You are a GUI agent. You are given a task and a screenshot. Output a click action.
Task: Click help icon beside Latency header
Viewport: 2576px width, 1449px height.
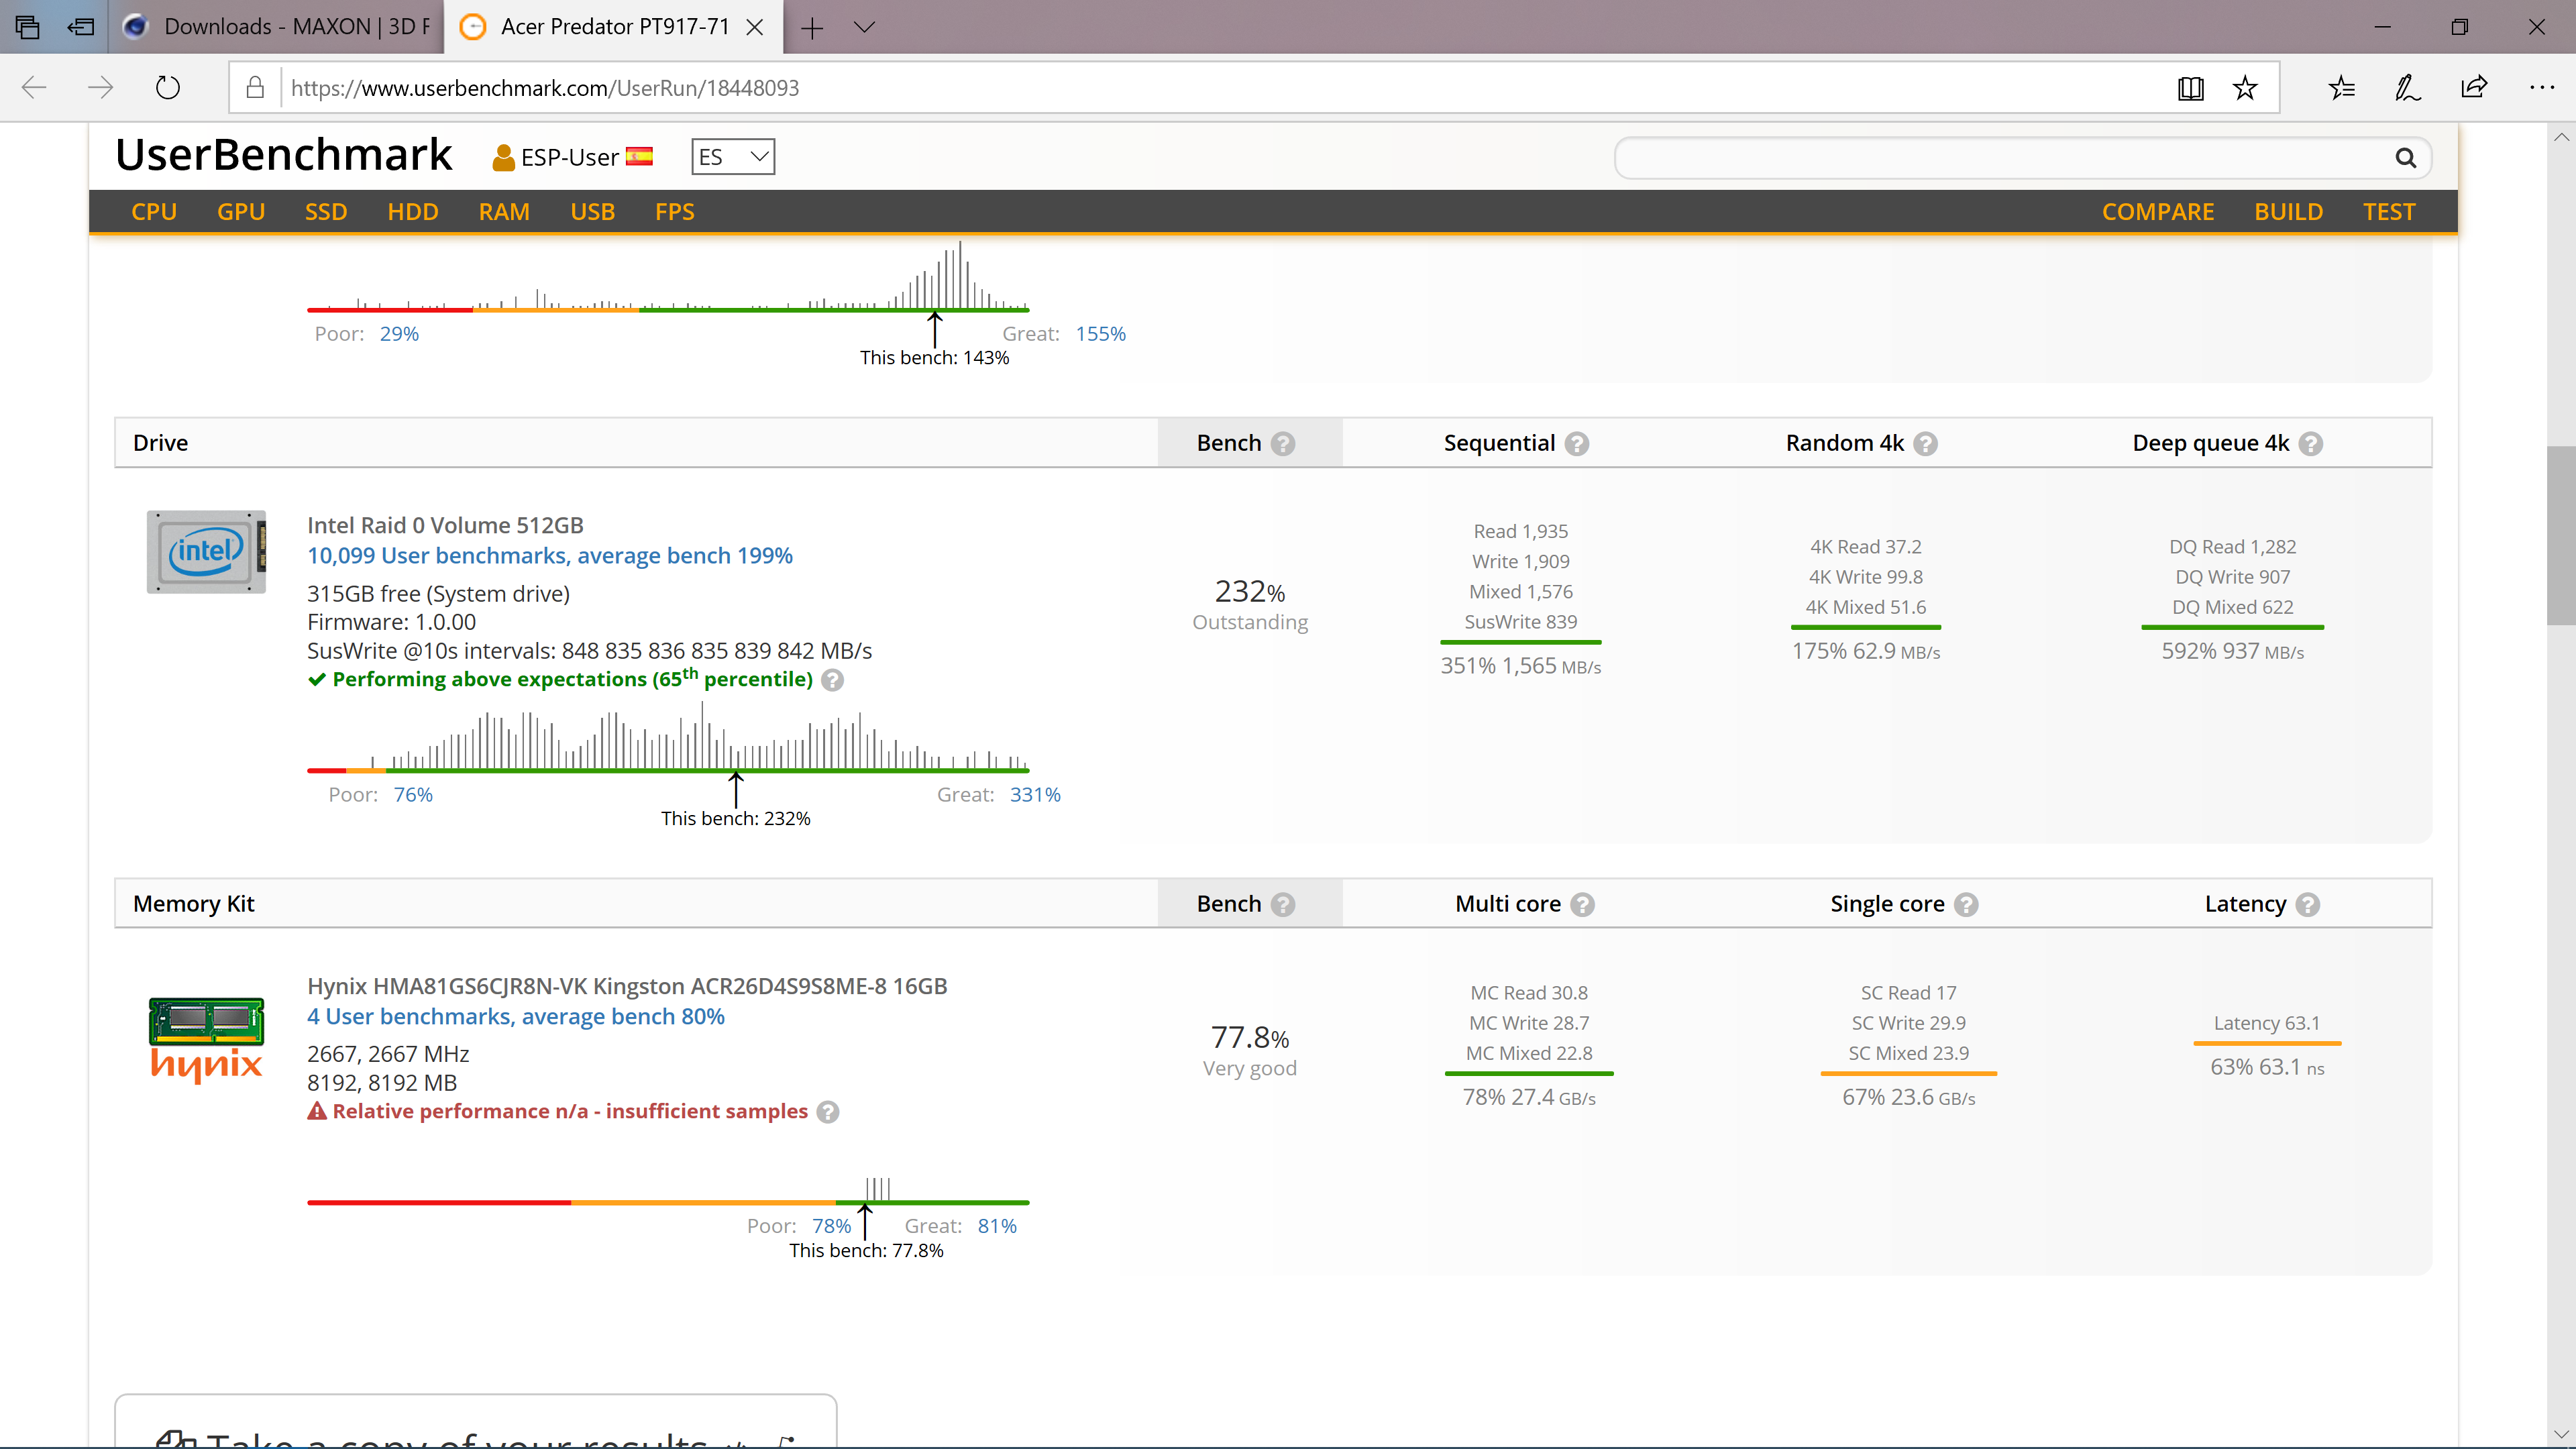[x=2308, y=904]
